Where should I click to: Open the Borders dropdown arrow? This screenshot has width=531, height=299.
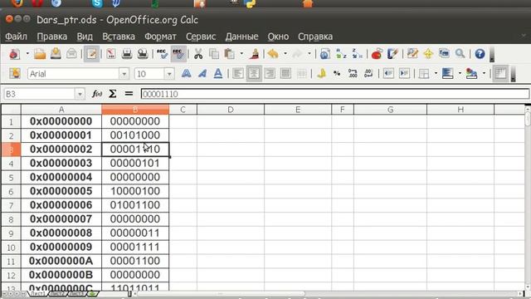pyautogui.click(x=436, y=74)
